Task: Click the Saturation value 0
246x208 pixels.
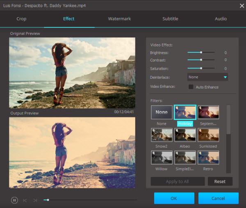Action: (x=225, y=69)
